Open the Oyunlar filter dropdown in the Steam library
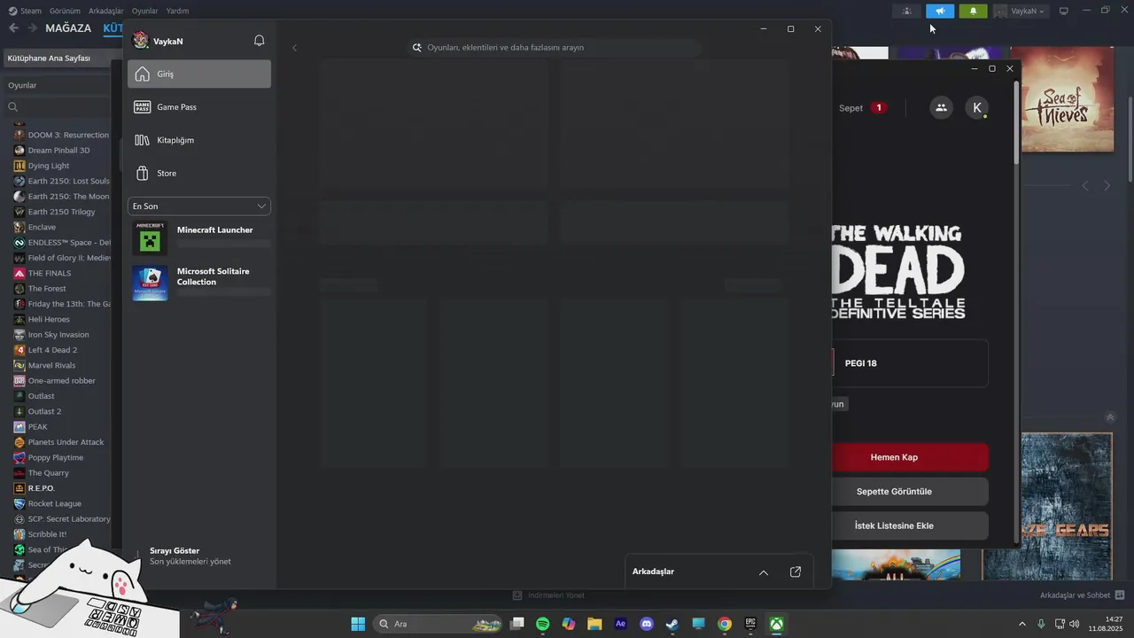 [x=58, y=86]
